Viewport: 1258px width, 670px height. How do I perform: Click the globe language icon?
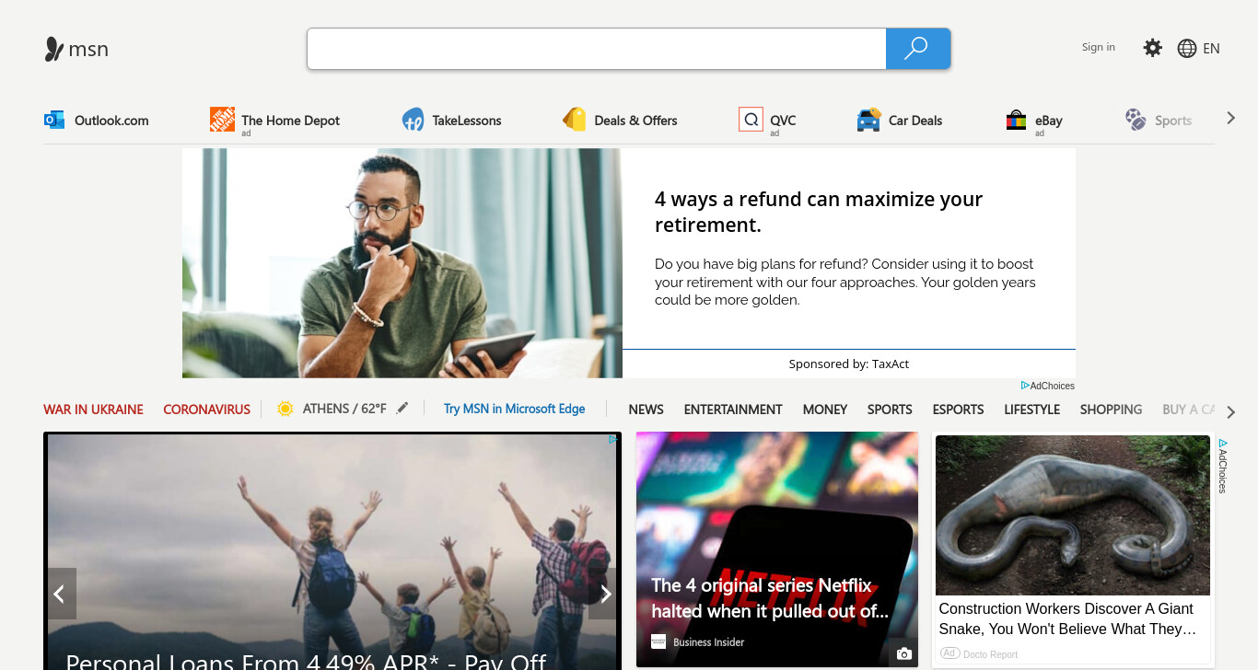click(1187, 49)
